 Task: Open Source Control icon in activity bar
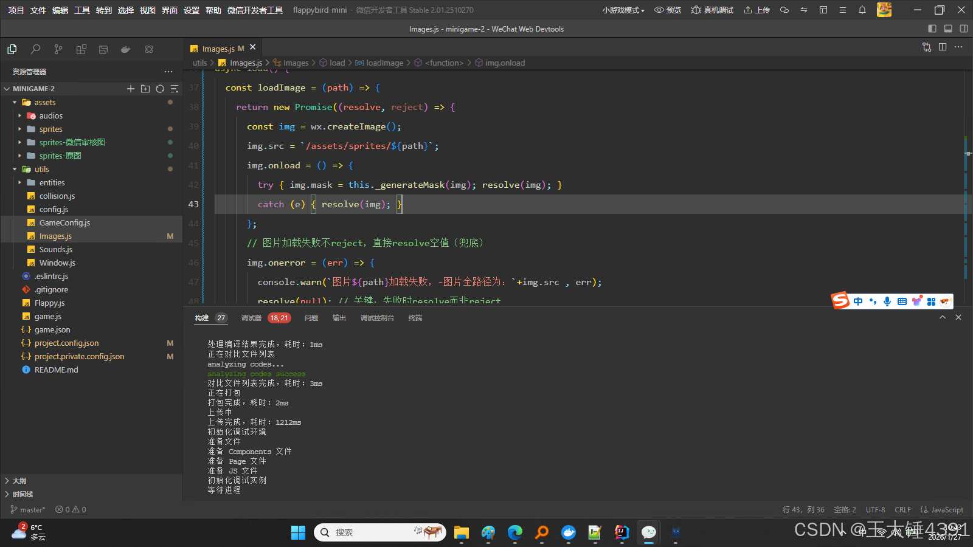(x=58, y=49)
